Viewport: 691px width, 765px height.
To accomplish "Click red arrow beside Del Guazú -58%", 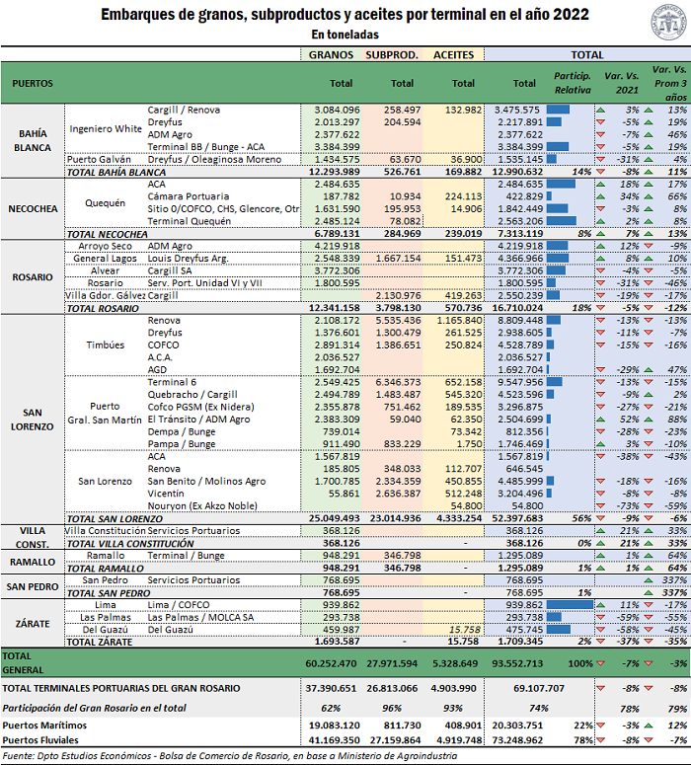I will pyautogui.click(x=601, y=628).
